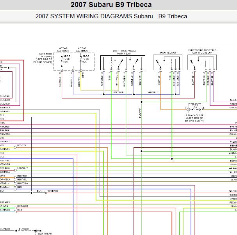This screenshot has width=237, height=235.
Task: Click the 'RELAY HOLDER (LEFT SIDE OF ENGINE COMPT)' label
Action: 195,118
